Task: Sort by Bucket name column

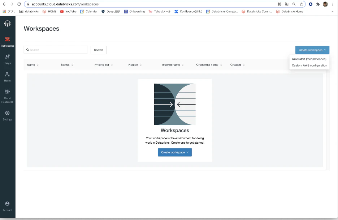Action: [173, 65]
